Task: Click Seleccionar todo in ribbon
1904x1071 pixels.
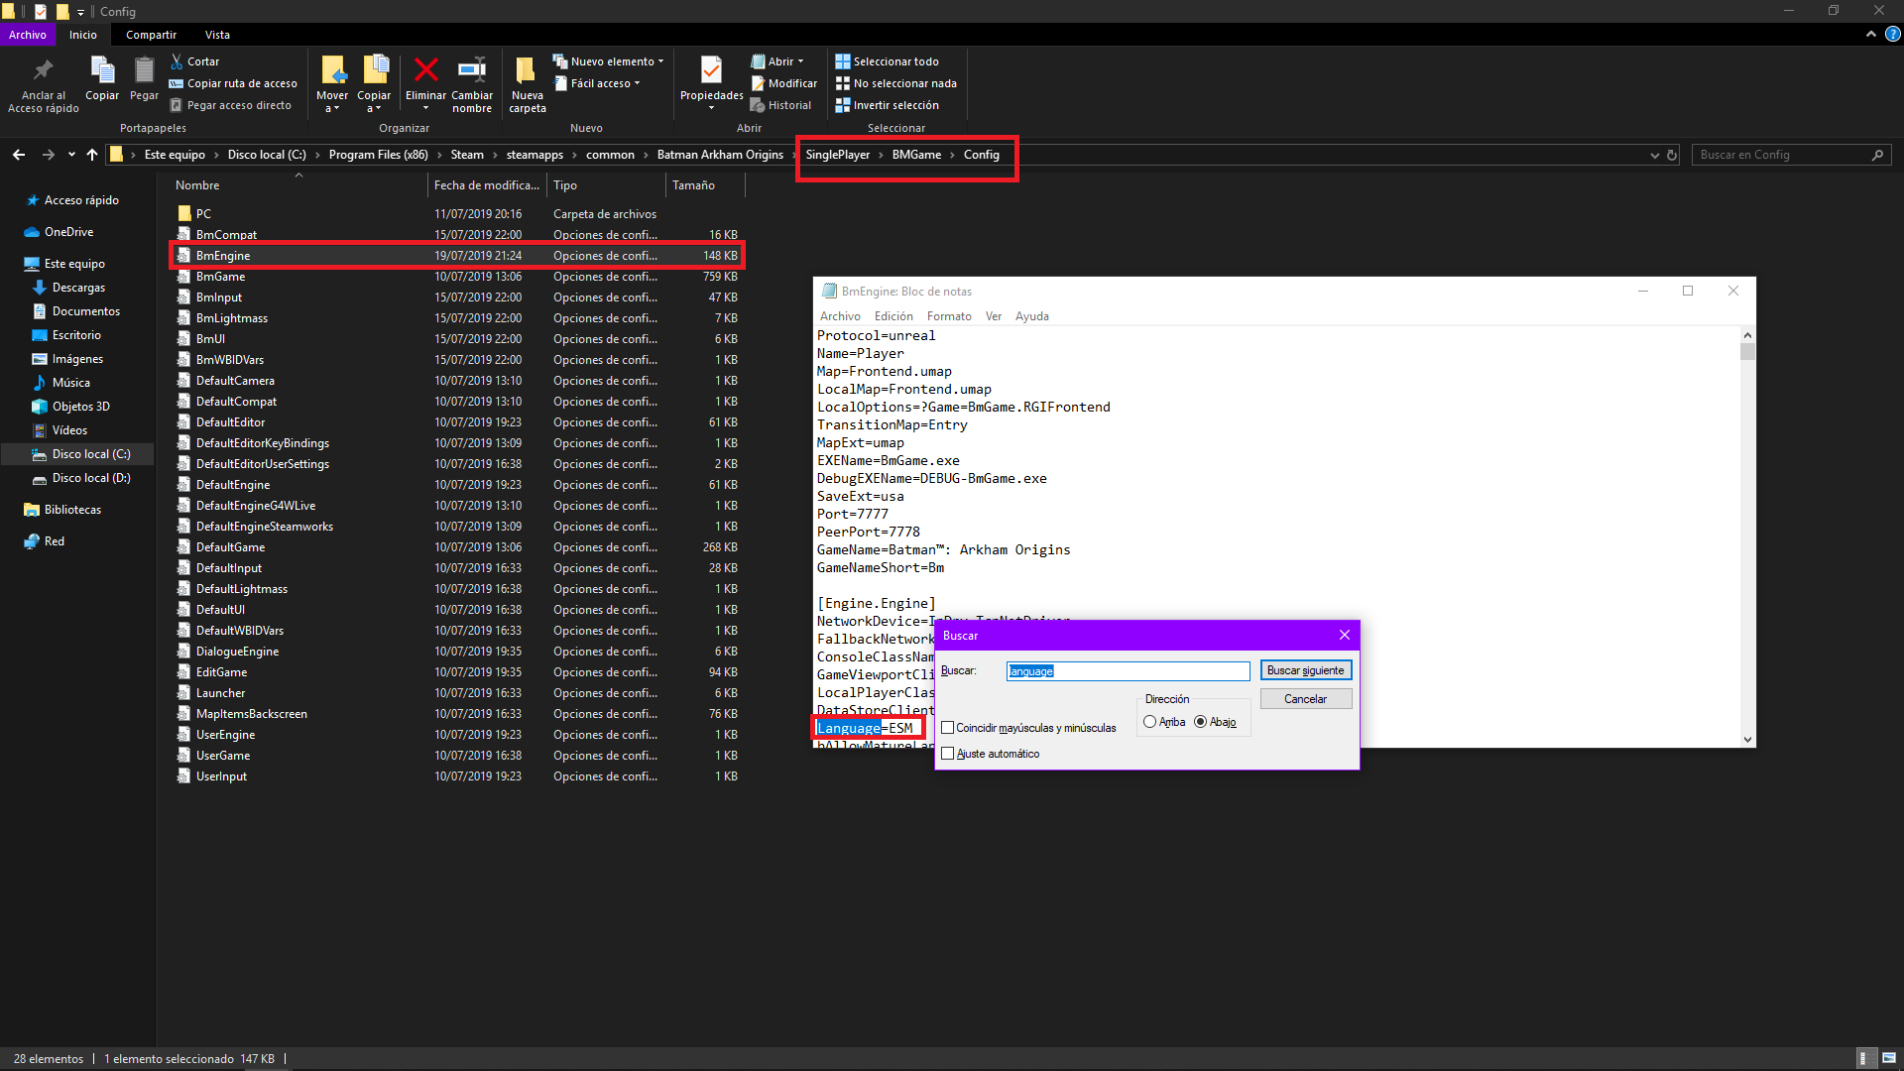Action: [x=887, y=61]
